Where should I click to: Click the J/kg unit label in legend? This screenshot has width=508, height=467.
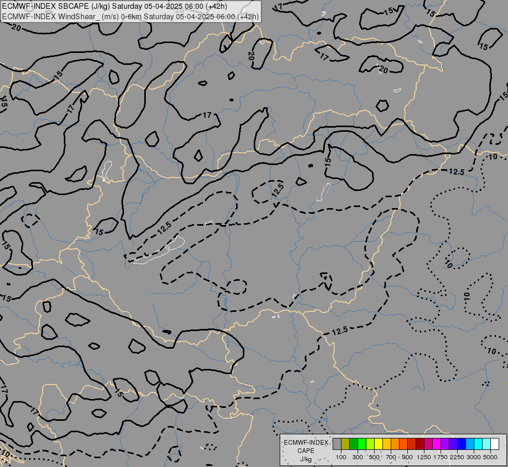306,459
